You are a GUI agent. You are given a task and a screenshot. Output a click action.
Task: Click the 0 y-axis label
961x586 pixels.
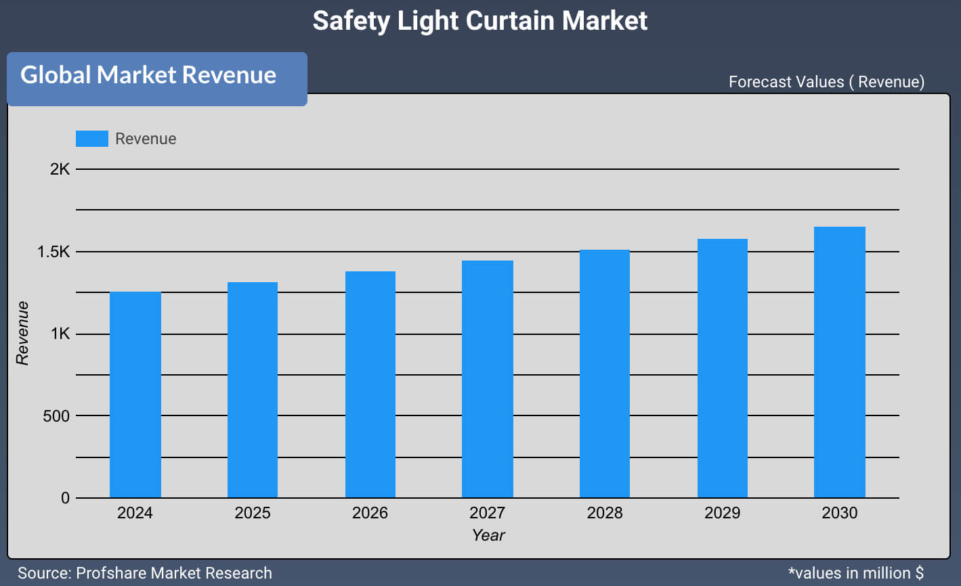tap(65, 498)
